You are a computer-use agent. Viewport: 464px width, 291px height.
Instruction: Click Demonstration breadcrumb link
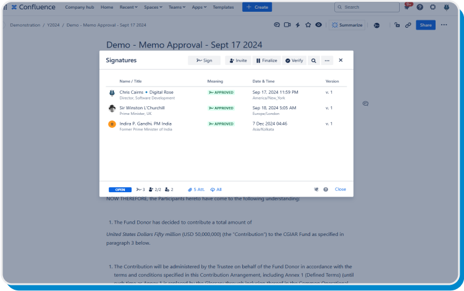tap(25, 25)
